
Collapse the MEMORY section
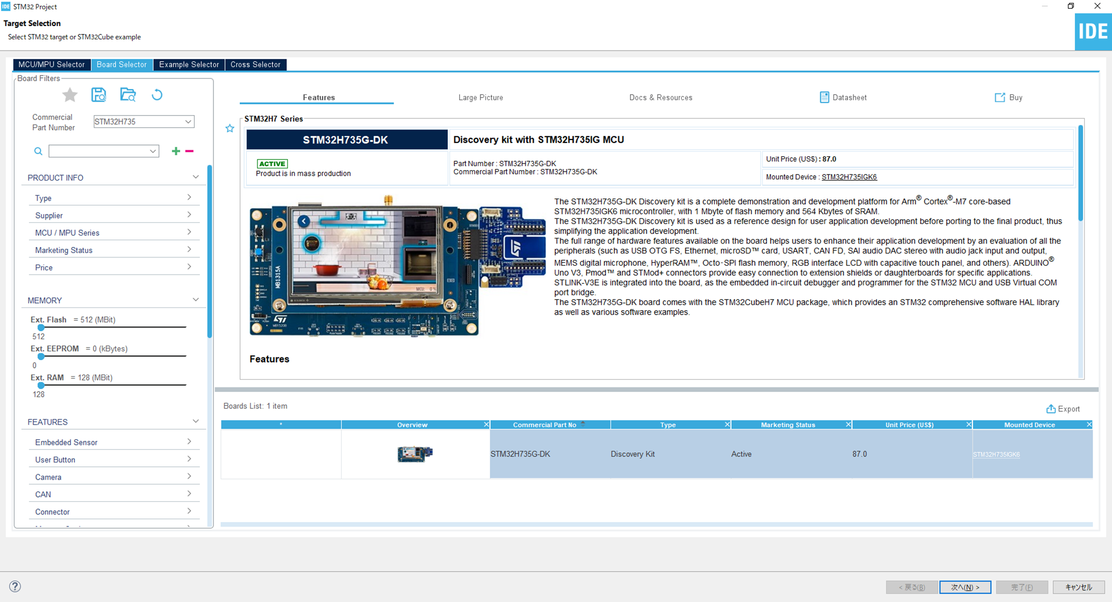pyautogui.click(x=196, y=299)
